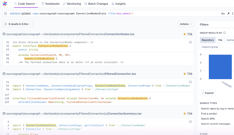
Task: Click the Group Results By info icon
Action: click(x=224, y=33)
